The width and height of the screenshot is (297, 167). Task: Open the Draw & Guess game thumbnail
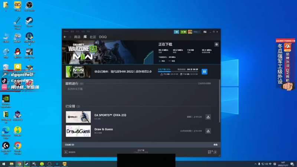pos(78,131)
